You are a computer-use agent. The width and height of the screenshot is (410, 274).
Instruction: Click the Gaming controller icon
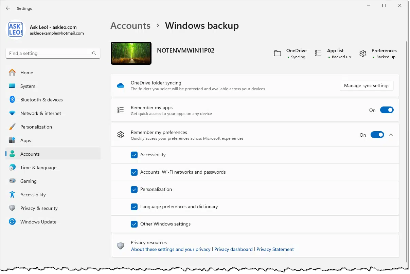click(12, 181)
